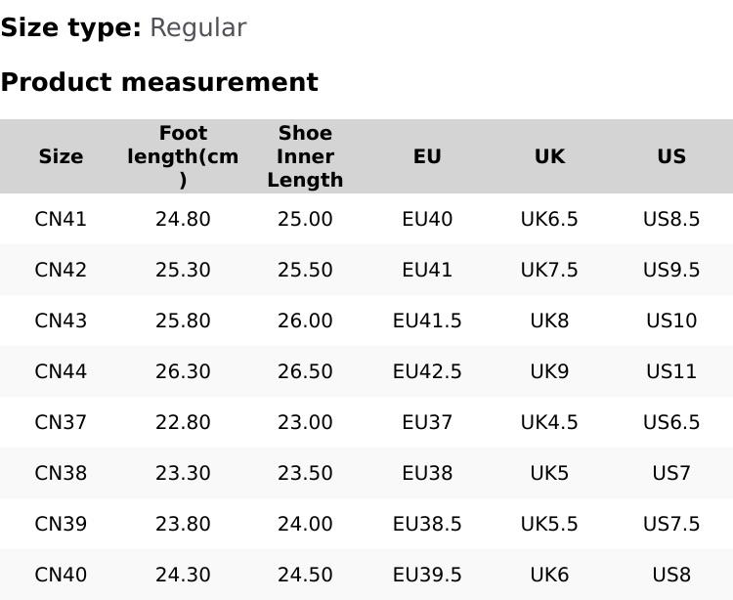Click the Size type Regular label

pos(123,28)
